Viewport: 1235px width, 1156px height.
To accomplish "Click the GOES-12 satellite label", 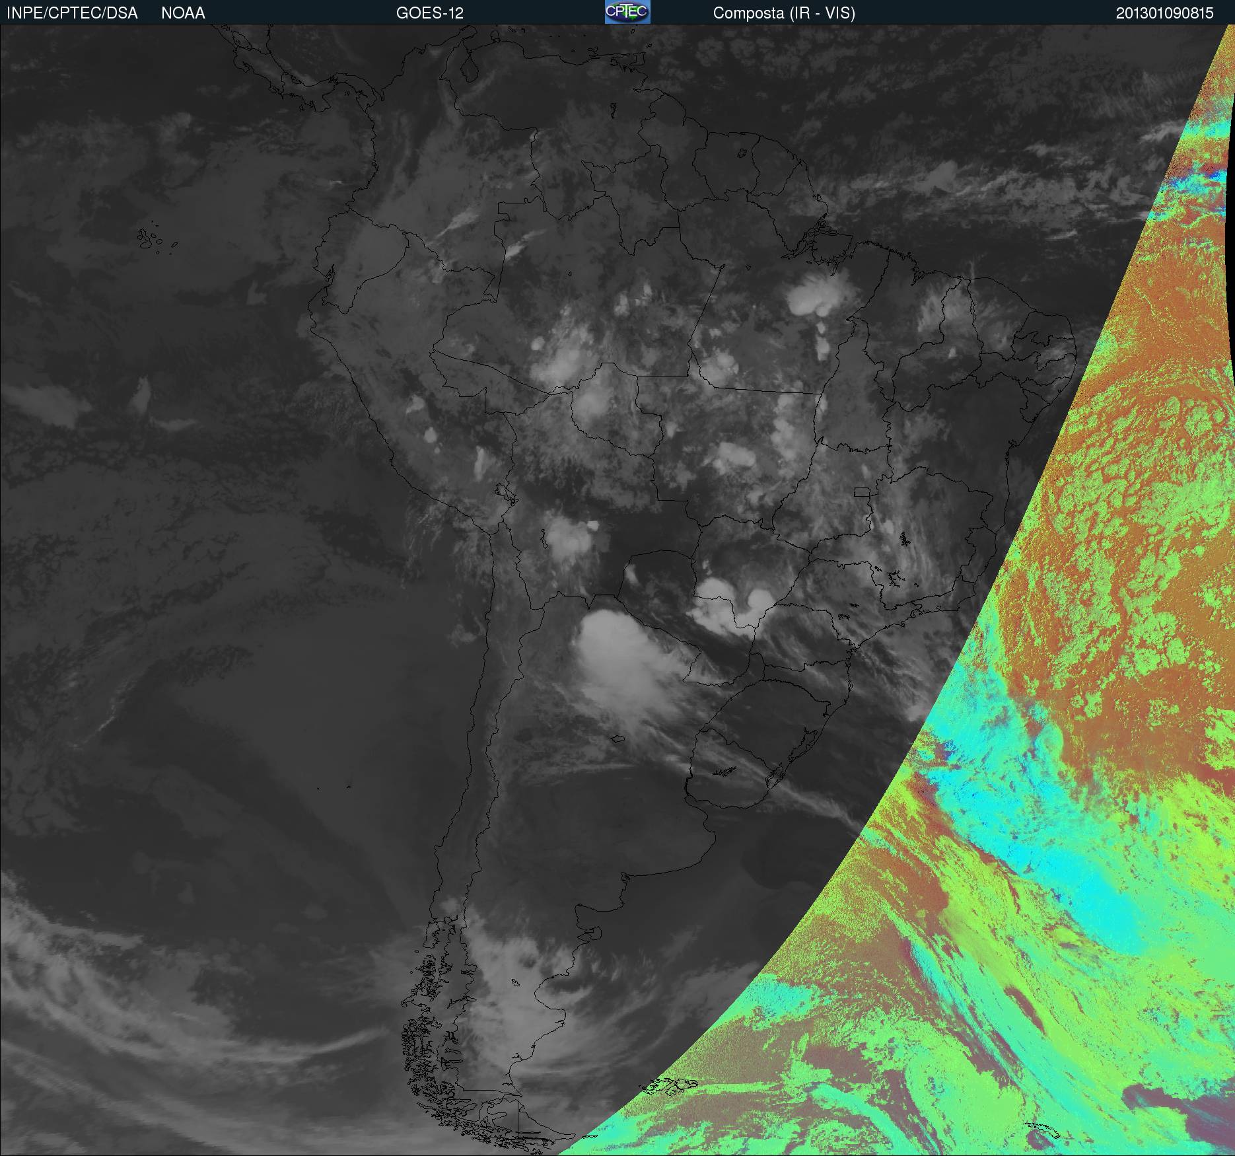I will [430, 13].
